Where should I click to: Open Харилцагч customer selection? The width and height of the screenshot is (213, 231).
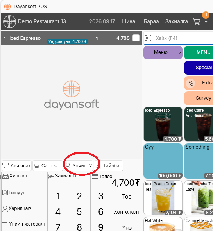(x=25, y=212)
